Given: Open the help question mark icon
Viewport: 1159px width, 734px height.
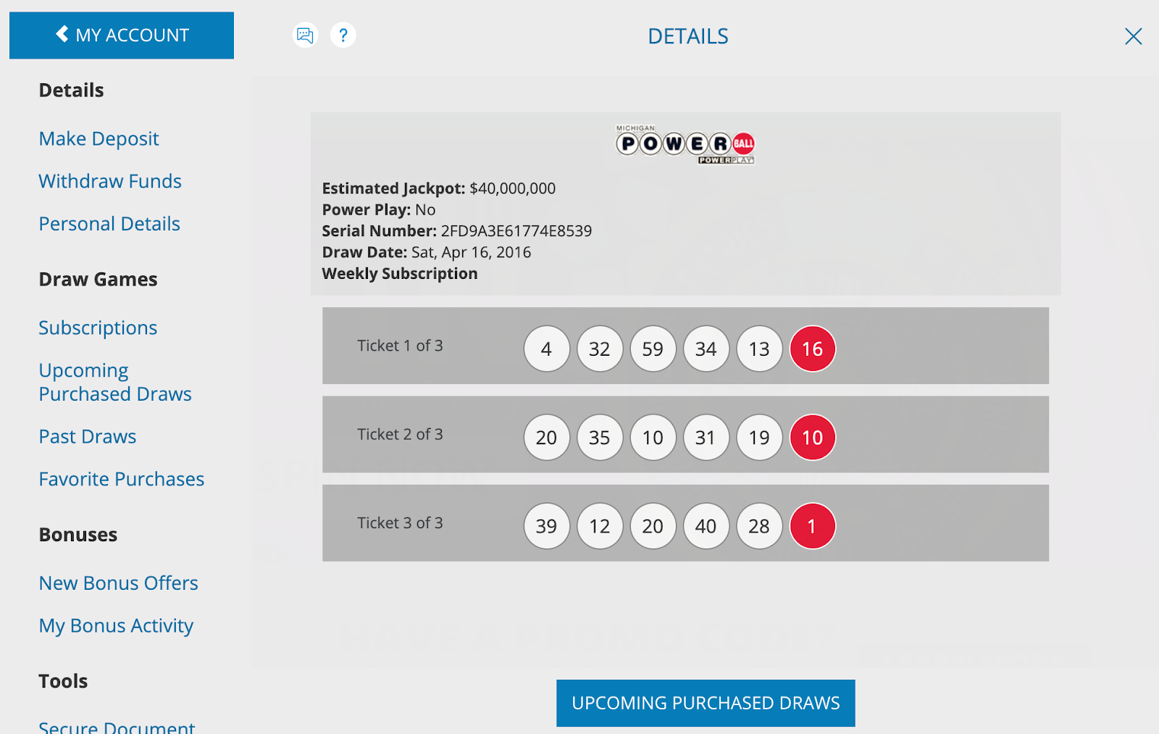Looking at the screenshot, I should point(343,35).
